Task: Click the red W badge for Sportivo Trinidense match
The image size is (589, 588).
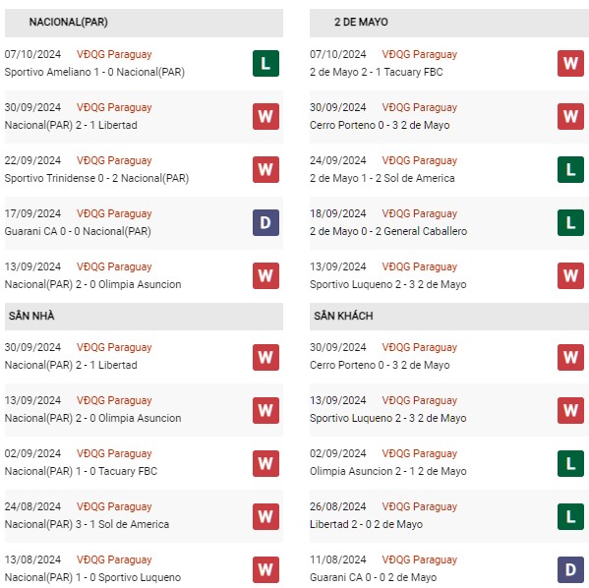Action: [x=265, y=169]
